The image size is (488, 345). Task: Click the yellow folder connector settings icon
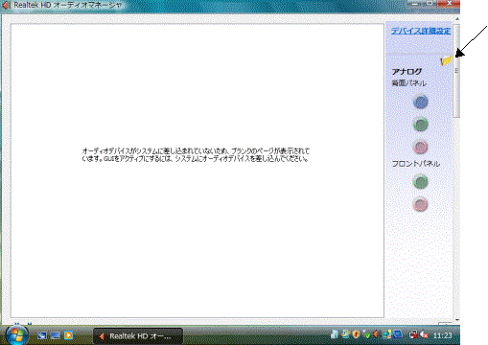447,60
